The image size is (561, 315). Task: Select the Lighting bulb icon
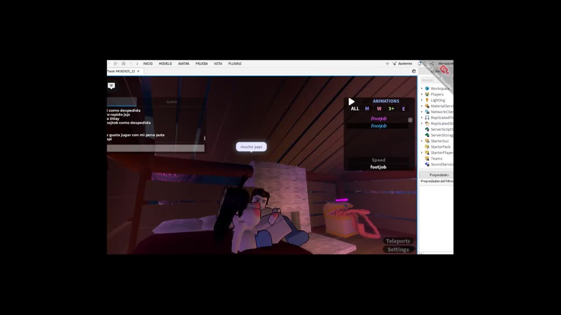point(427,100)
